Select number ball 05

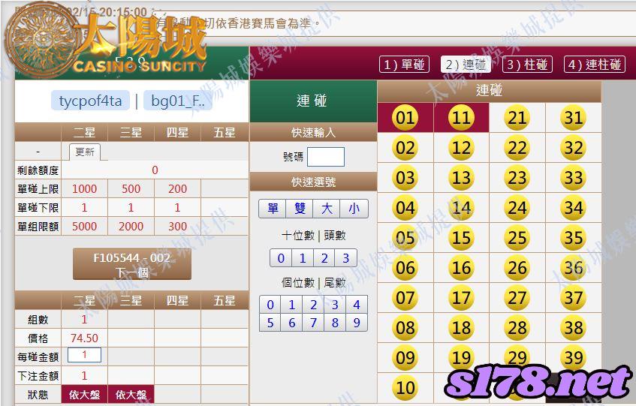point(405,238)
